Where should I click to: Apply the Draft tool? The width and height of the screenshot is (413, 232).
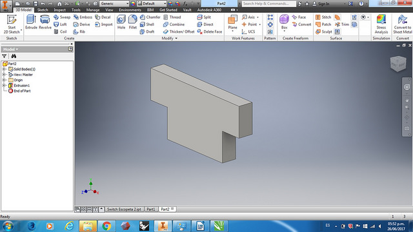(x=147, y=32)
